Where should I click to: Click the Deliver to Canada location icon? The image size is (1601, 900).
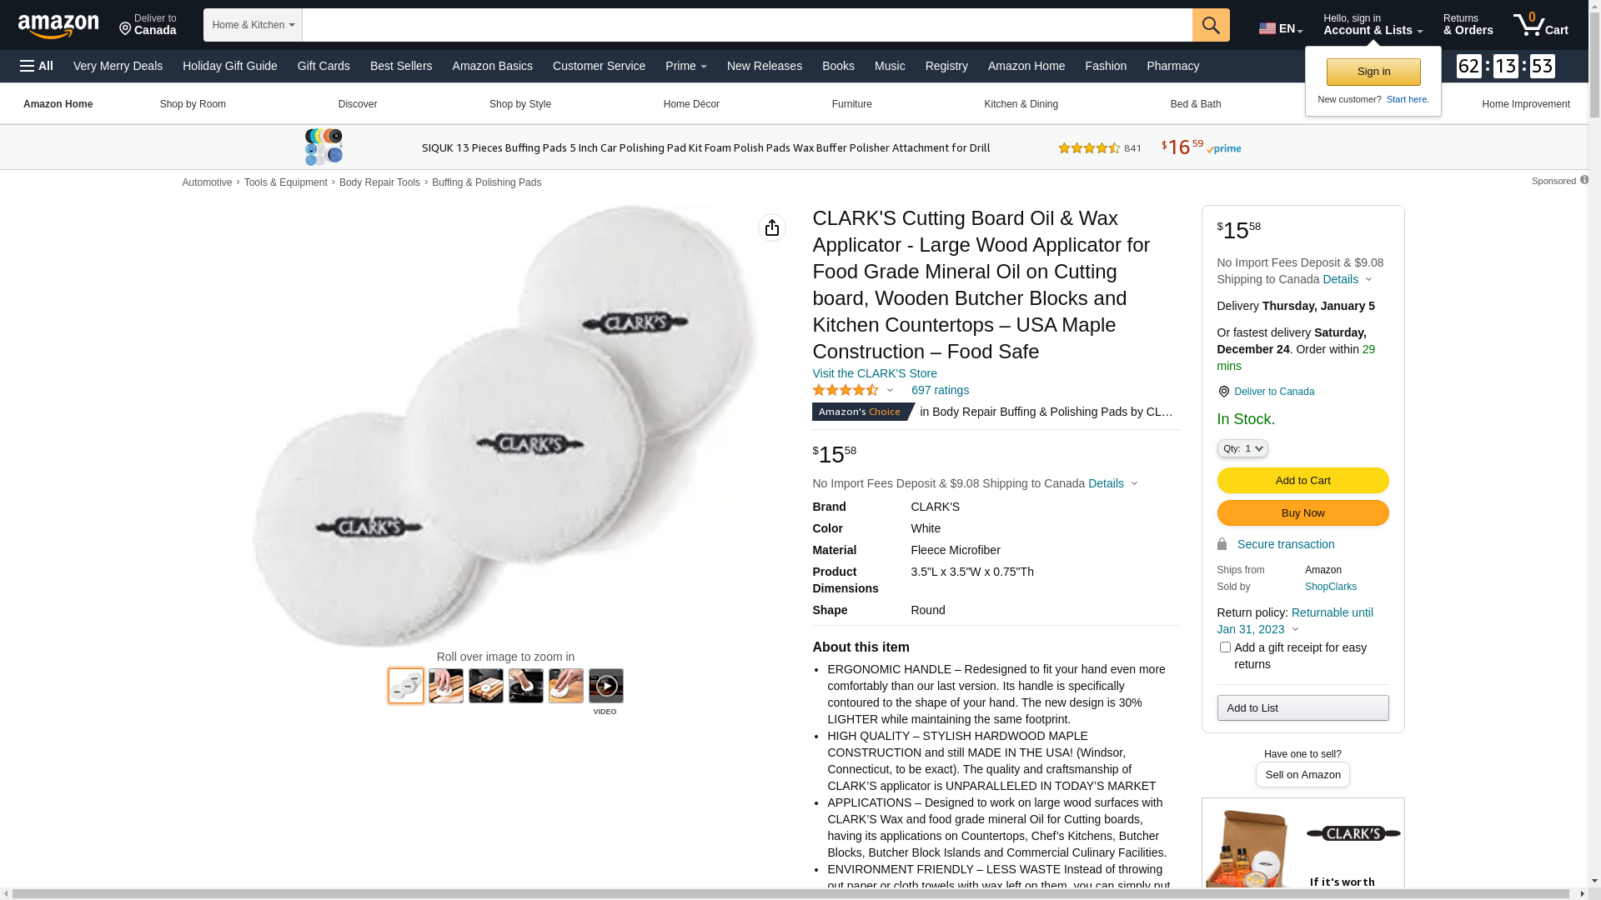[x=1223, y=392]
